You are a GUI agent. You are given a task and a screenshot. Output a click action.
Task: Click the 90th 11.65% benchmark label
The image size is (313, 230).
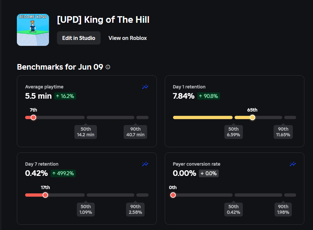283,132
